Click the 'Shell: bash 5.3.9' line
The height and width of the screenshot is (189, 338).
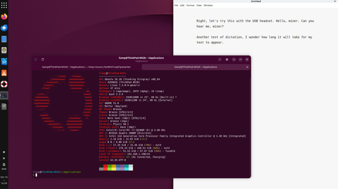111,94
